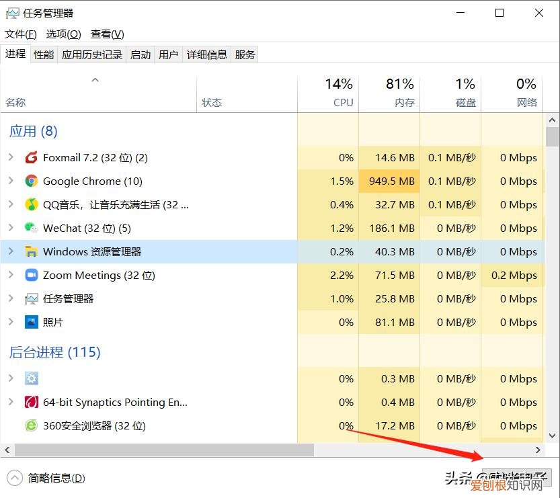The height and width of the screenshot is (498, 560).
Task: Click the Foxmail app icon
Action: [31, 158]
